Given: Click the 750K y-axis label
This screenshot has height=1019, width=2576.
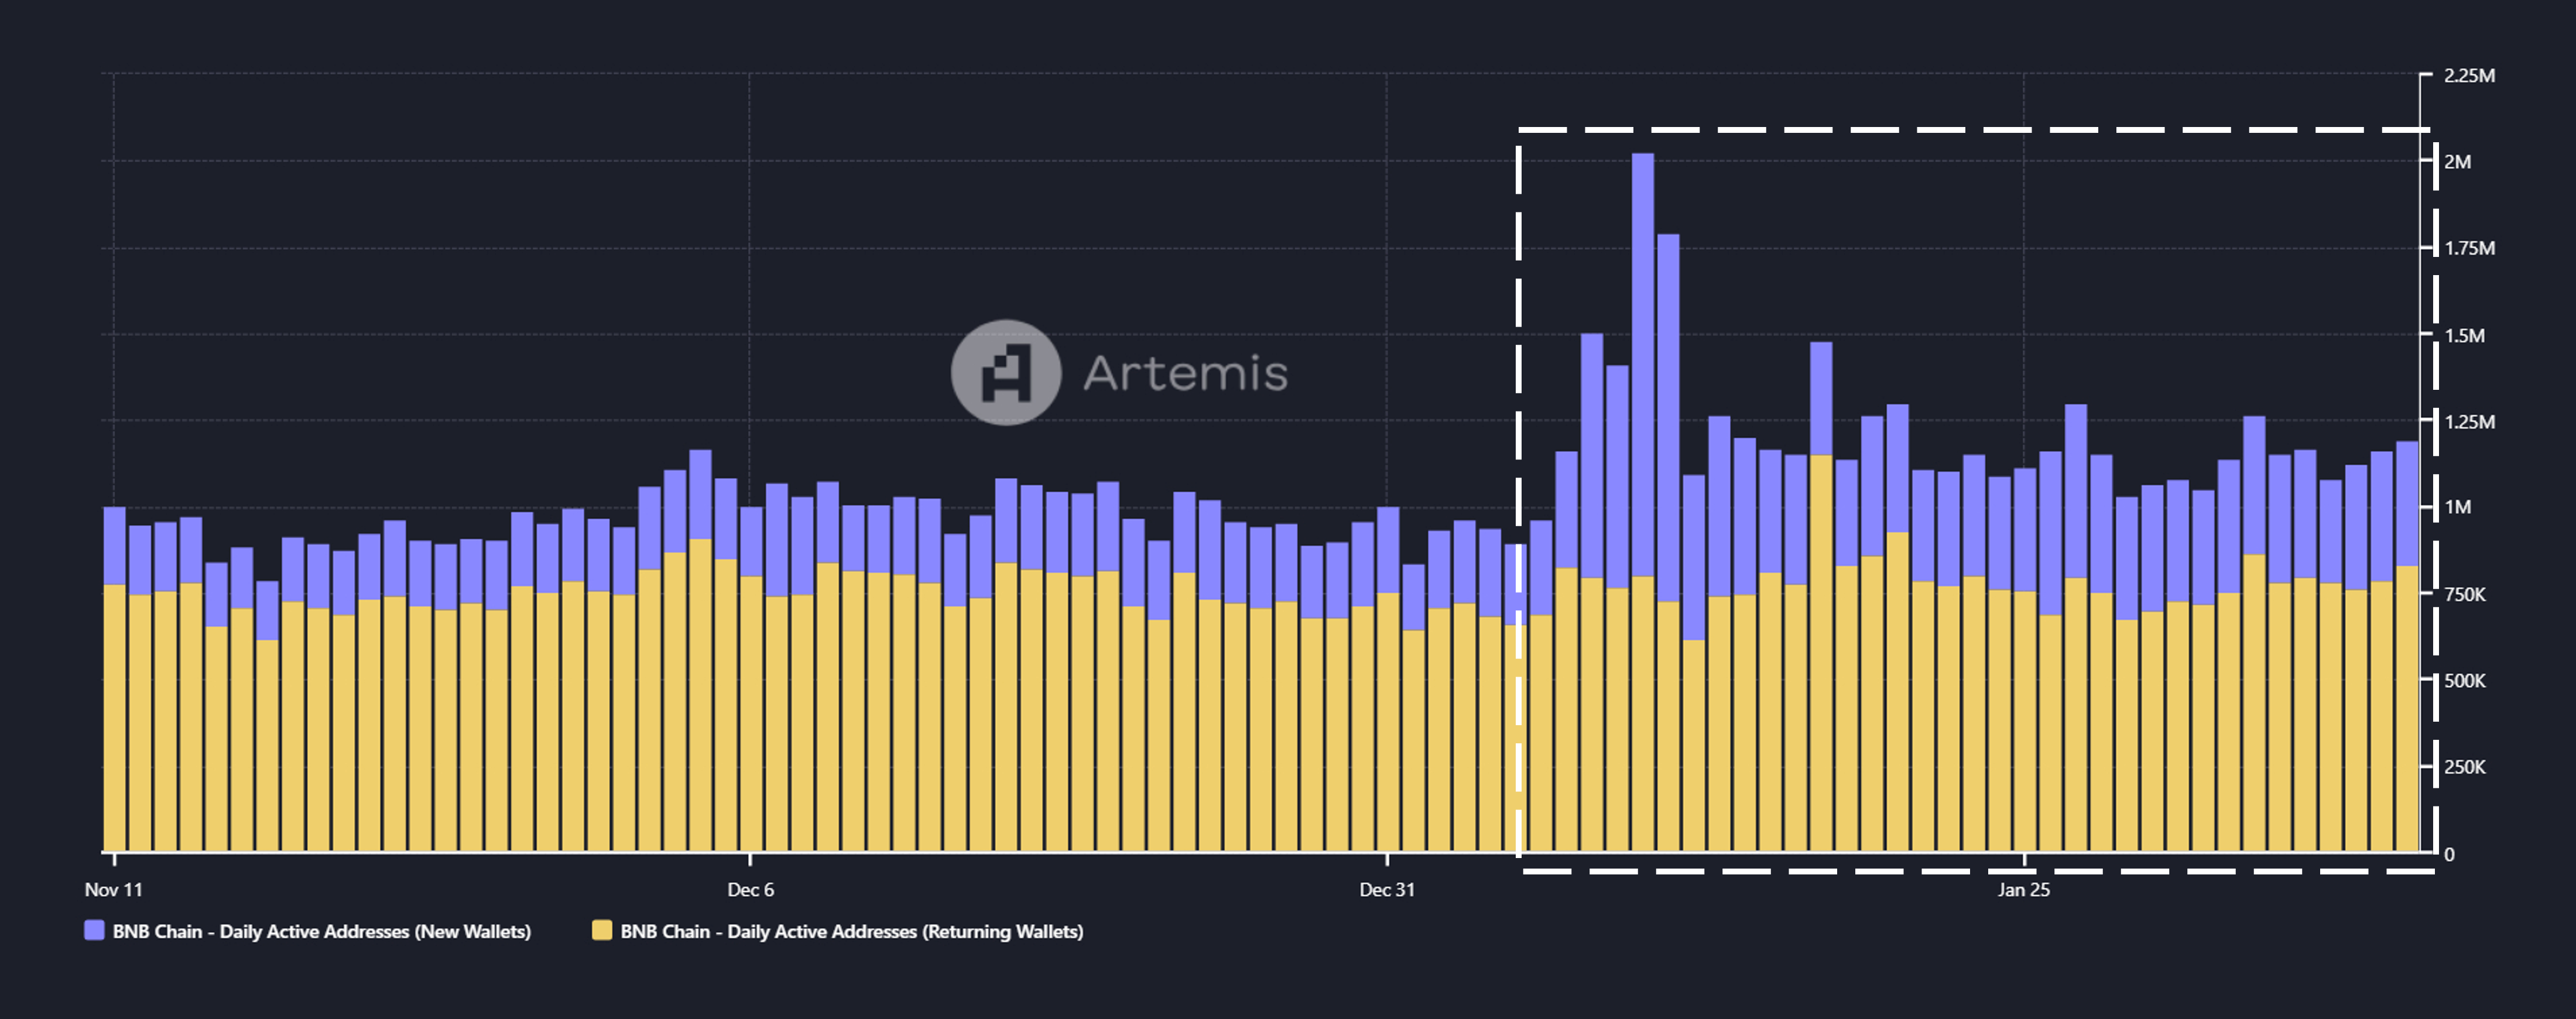Looking at the screenshot, I should [x=2464, y=595].
